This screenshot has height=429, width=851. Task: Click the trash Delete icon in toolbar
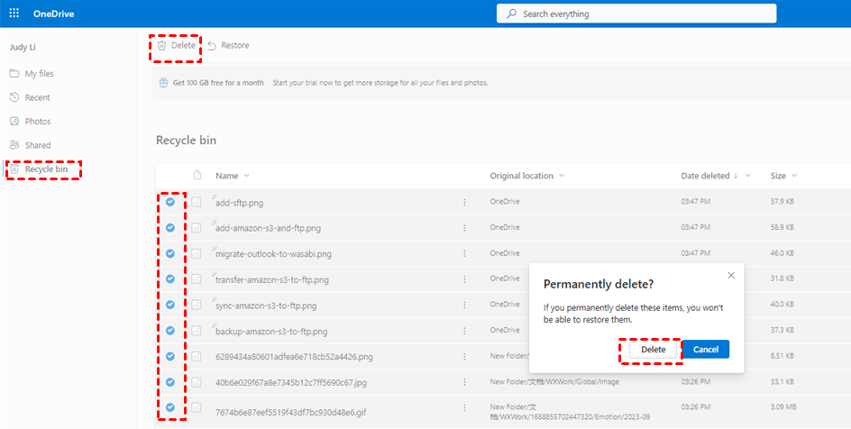coord(161,46)
